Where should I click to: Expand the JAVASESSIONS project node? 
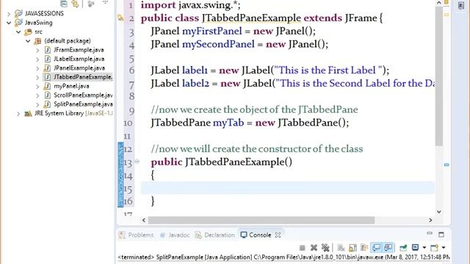9,14
